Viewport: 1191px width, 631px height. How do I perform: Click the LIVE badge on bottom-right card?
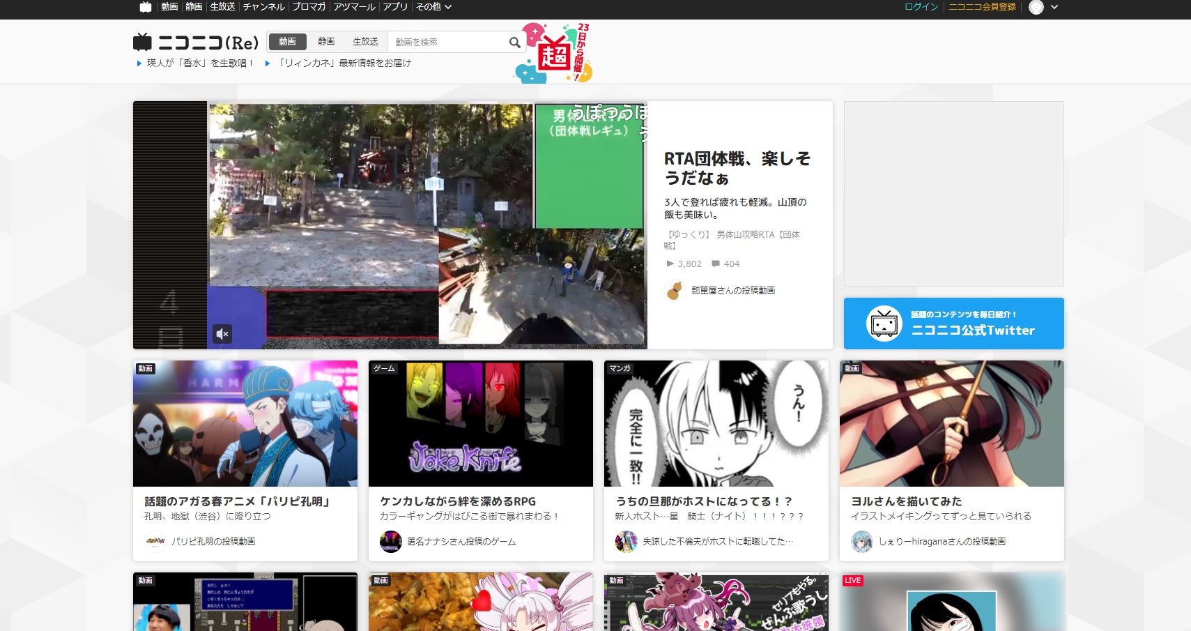[x=852, y=580]
